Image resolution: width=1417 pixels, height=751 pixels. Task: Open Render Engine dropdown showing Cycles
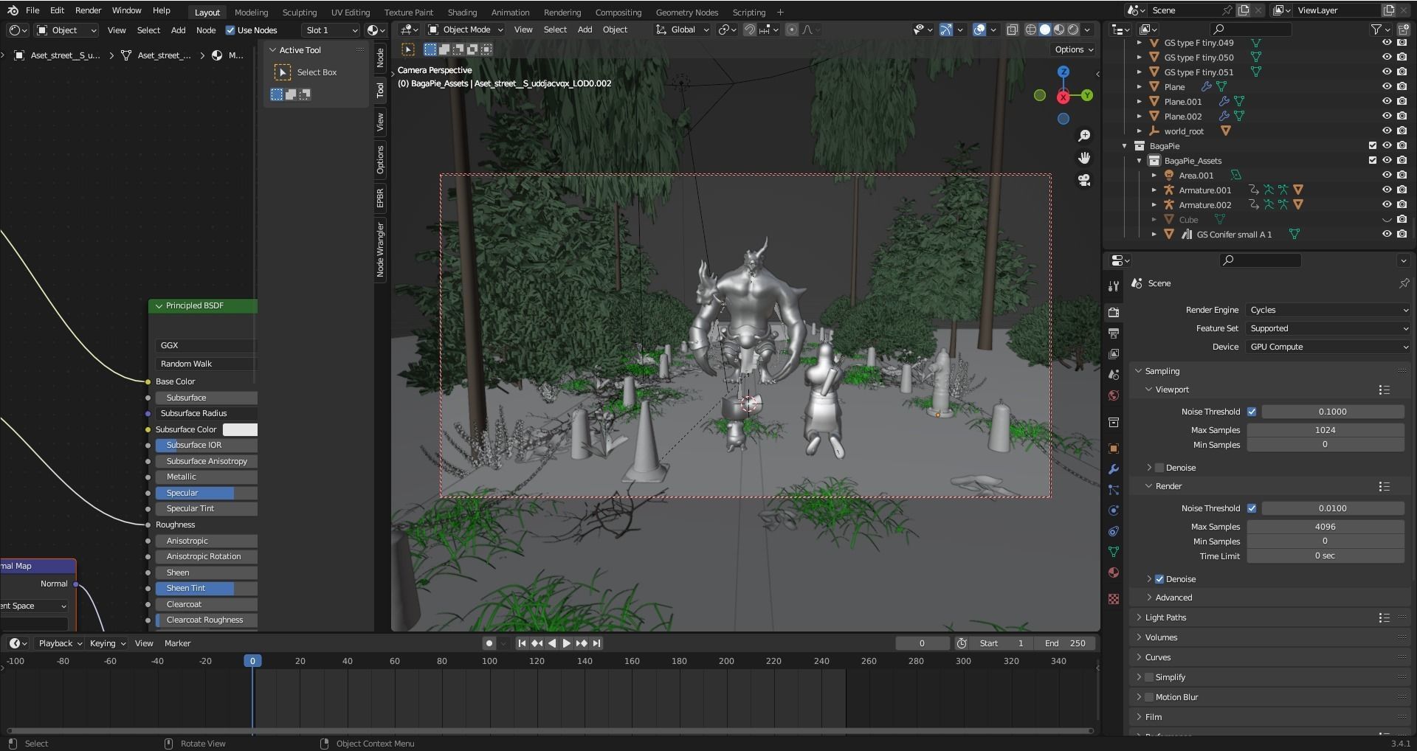[1328, 310]
